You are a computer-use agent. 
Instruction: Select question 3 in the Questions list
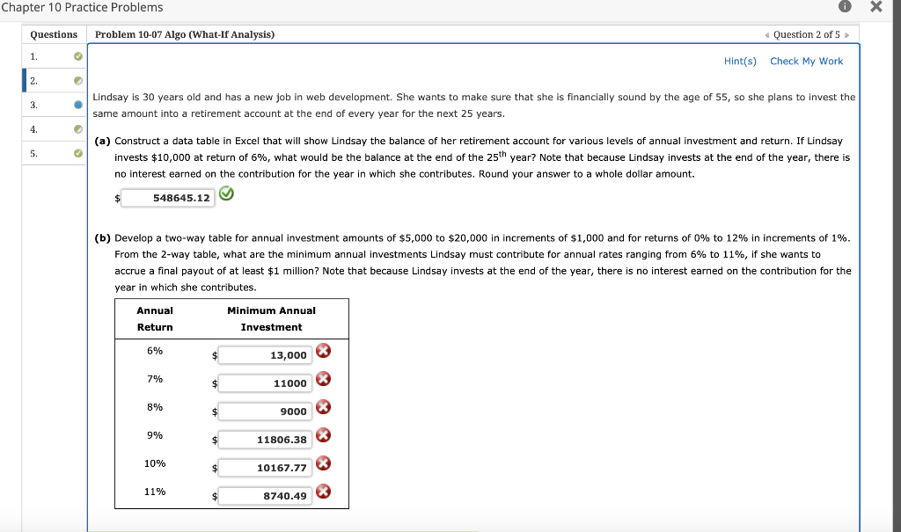54,105
